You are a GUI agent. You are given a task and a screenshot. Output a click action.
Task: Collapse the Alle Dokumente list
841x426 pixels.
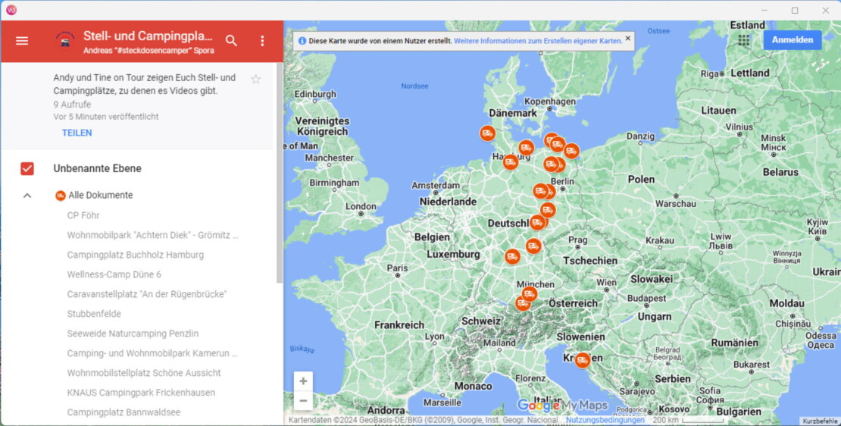pos(27,196)
